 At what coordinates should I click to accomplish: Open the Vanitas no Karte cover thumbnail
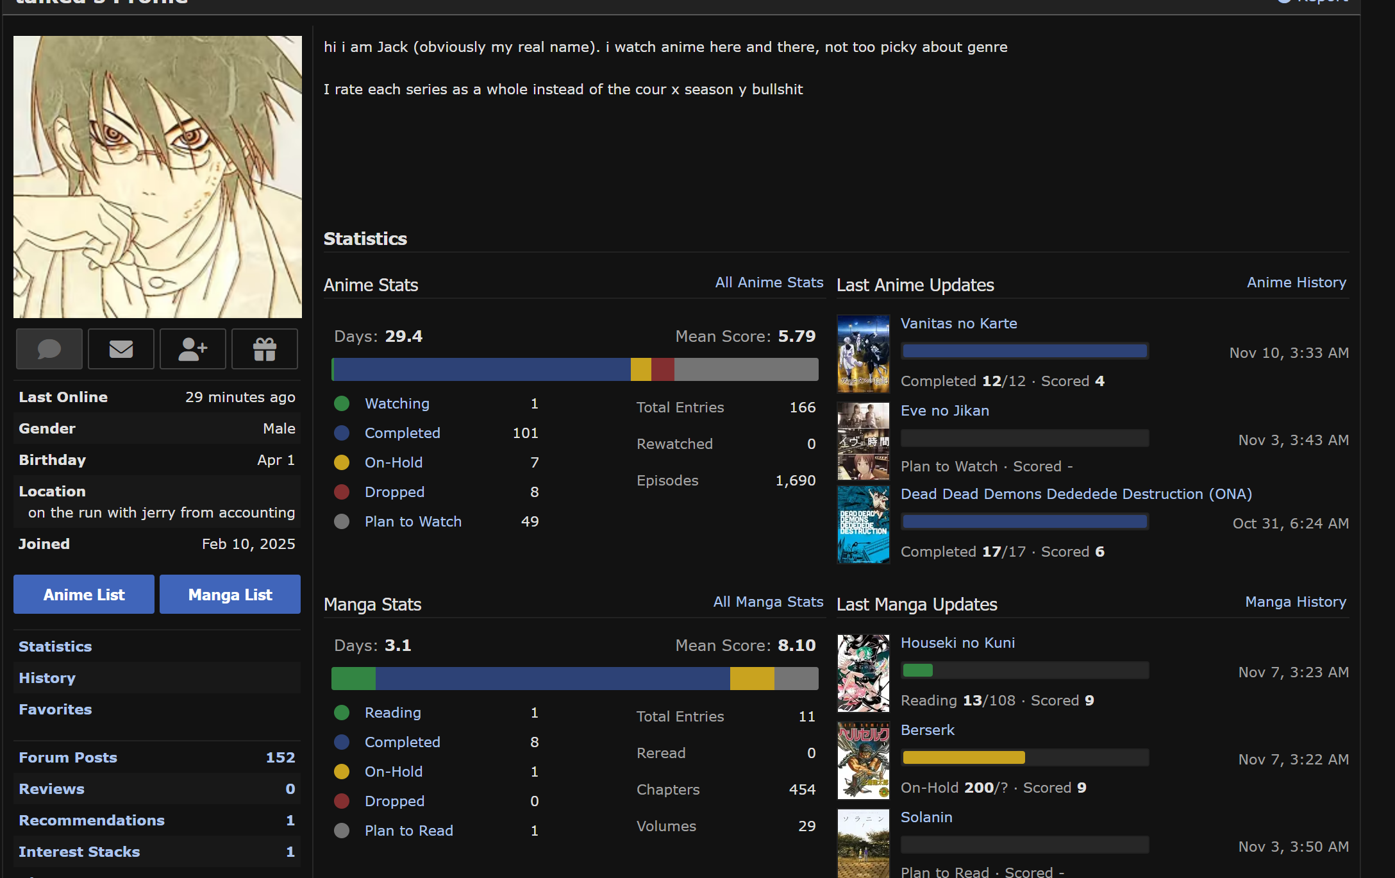(x=863, y=353)
